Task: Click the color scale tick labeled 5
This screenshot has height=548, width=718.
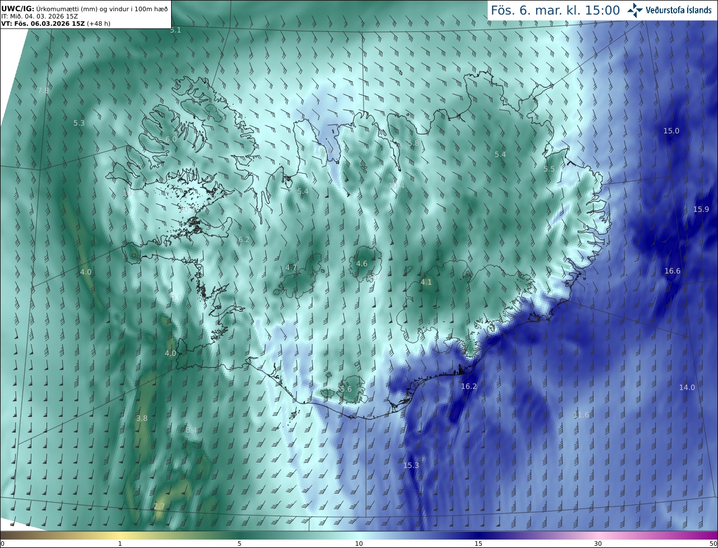Action: [x=240, y=544]
